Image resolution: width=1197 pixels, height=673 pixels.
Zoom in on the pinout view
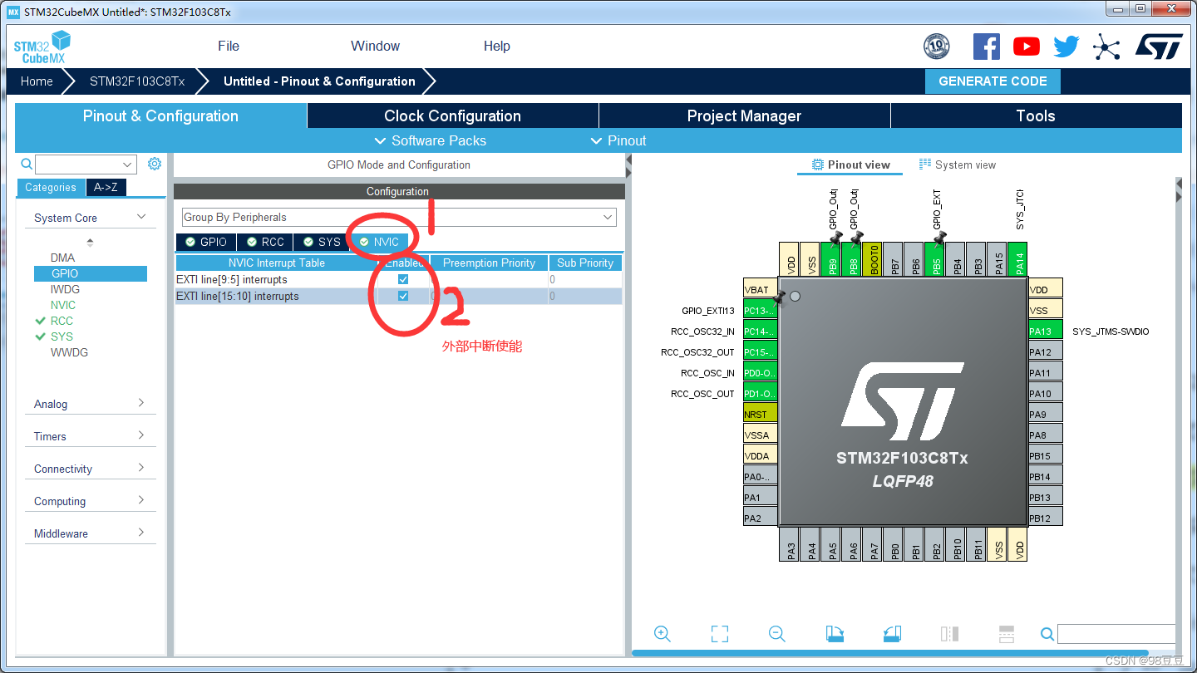point(663,633)
